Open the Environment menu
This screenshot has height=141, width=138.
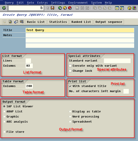(x=78, y=3)
